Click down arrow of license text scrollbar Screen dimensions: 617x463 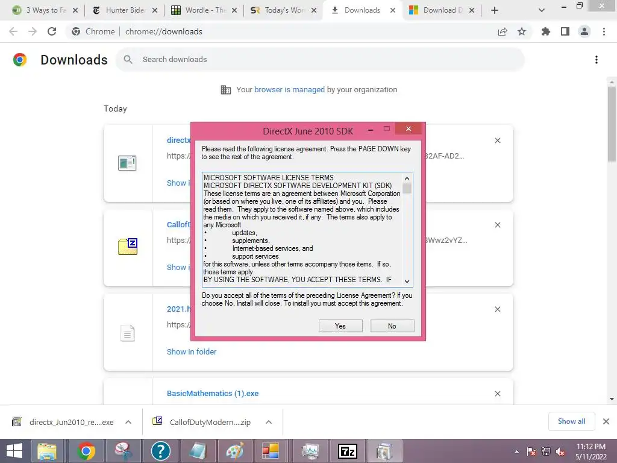click(407, 281)
